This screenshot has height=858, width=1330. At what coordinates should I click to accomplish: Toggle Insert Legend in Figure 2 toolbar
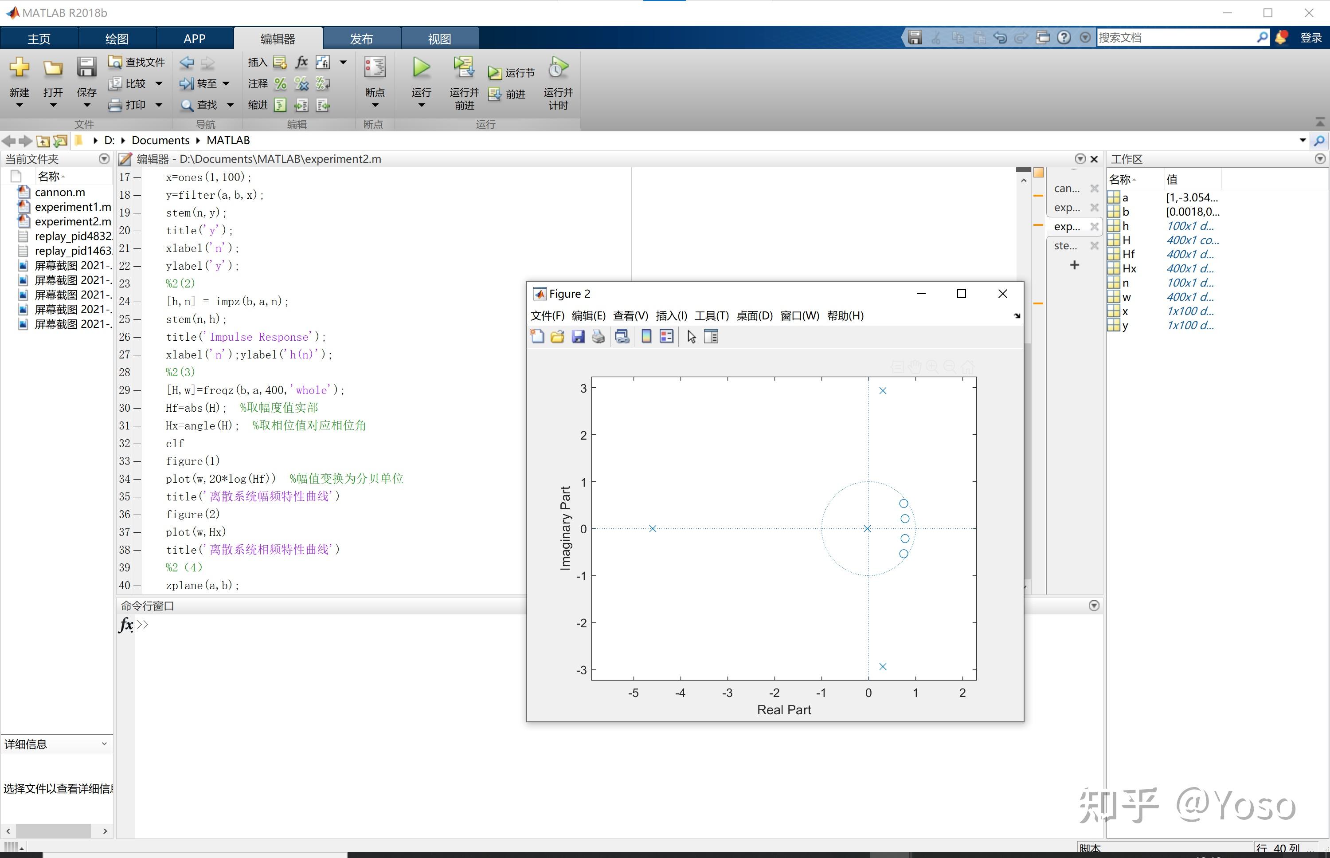[666, 337]
